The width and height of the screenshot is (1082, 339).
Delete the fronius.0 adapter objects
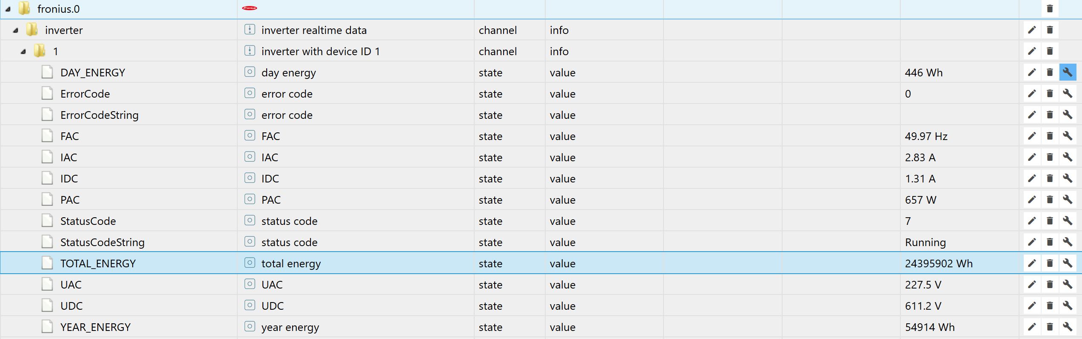click(1050, 8)
